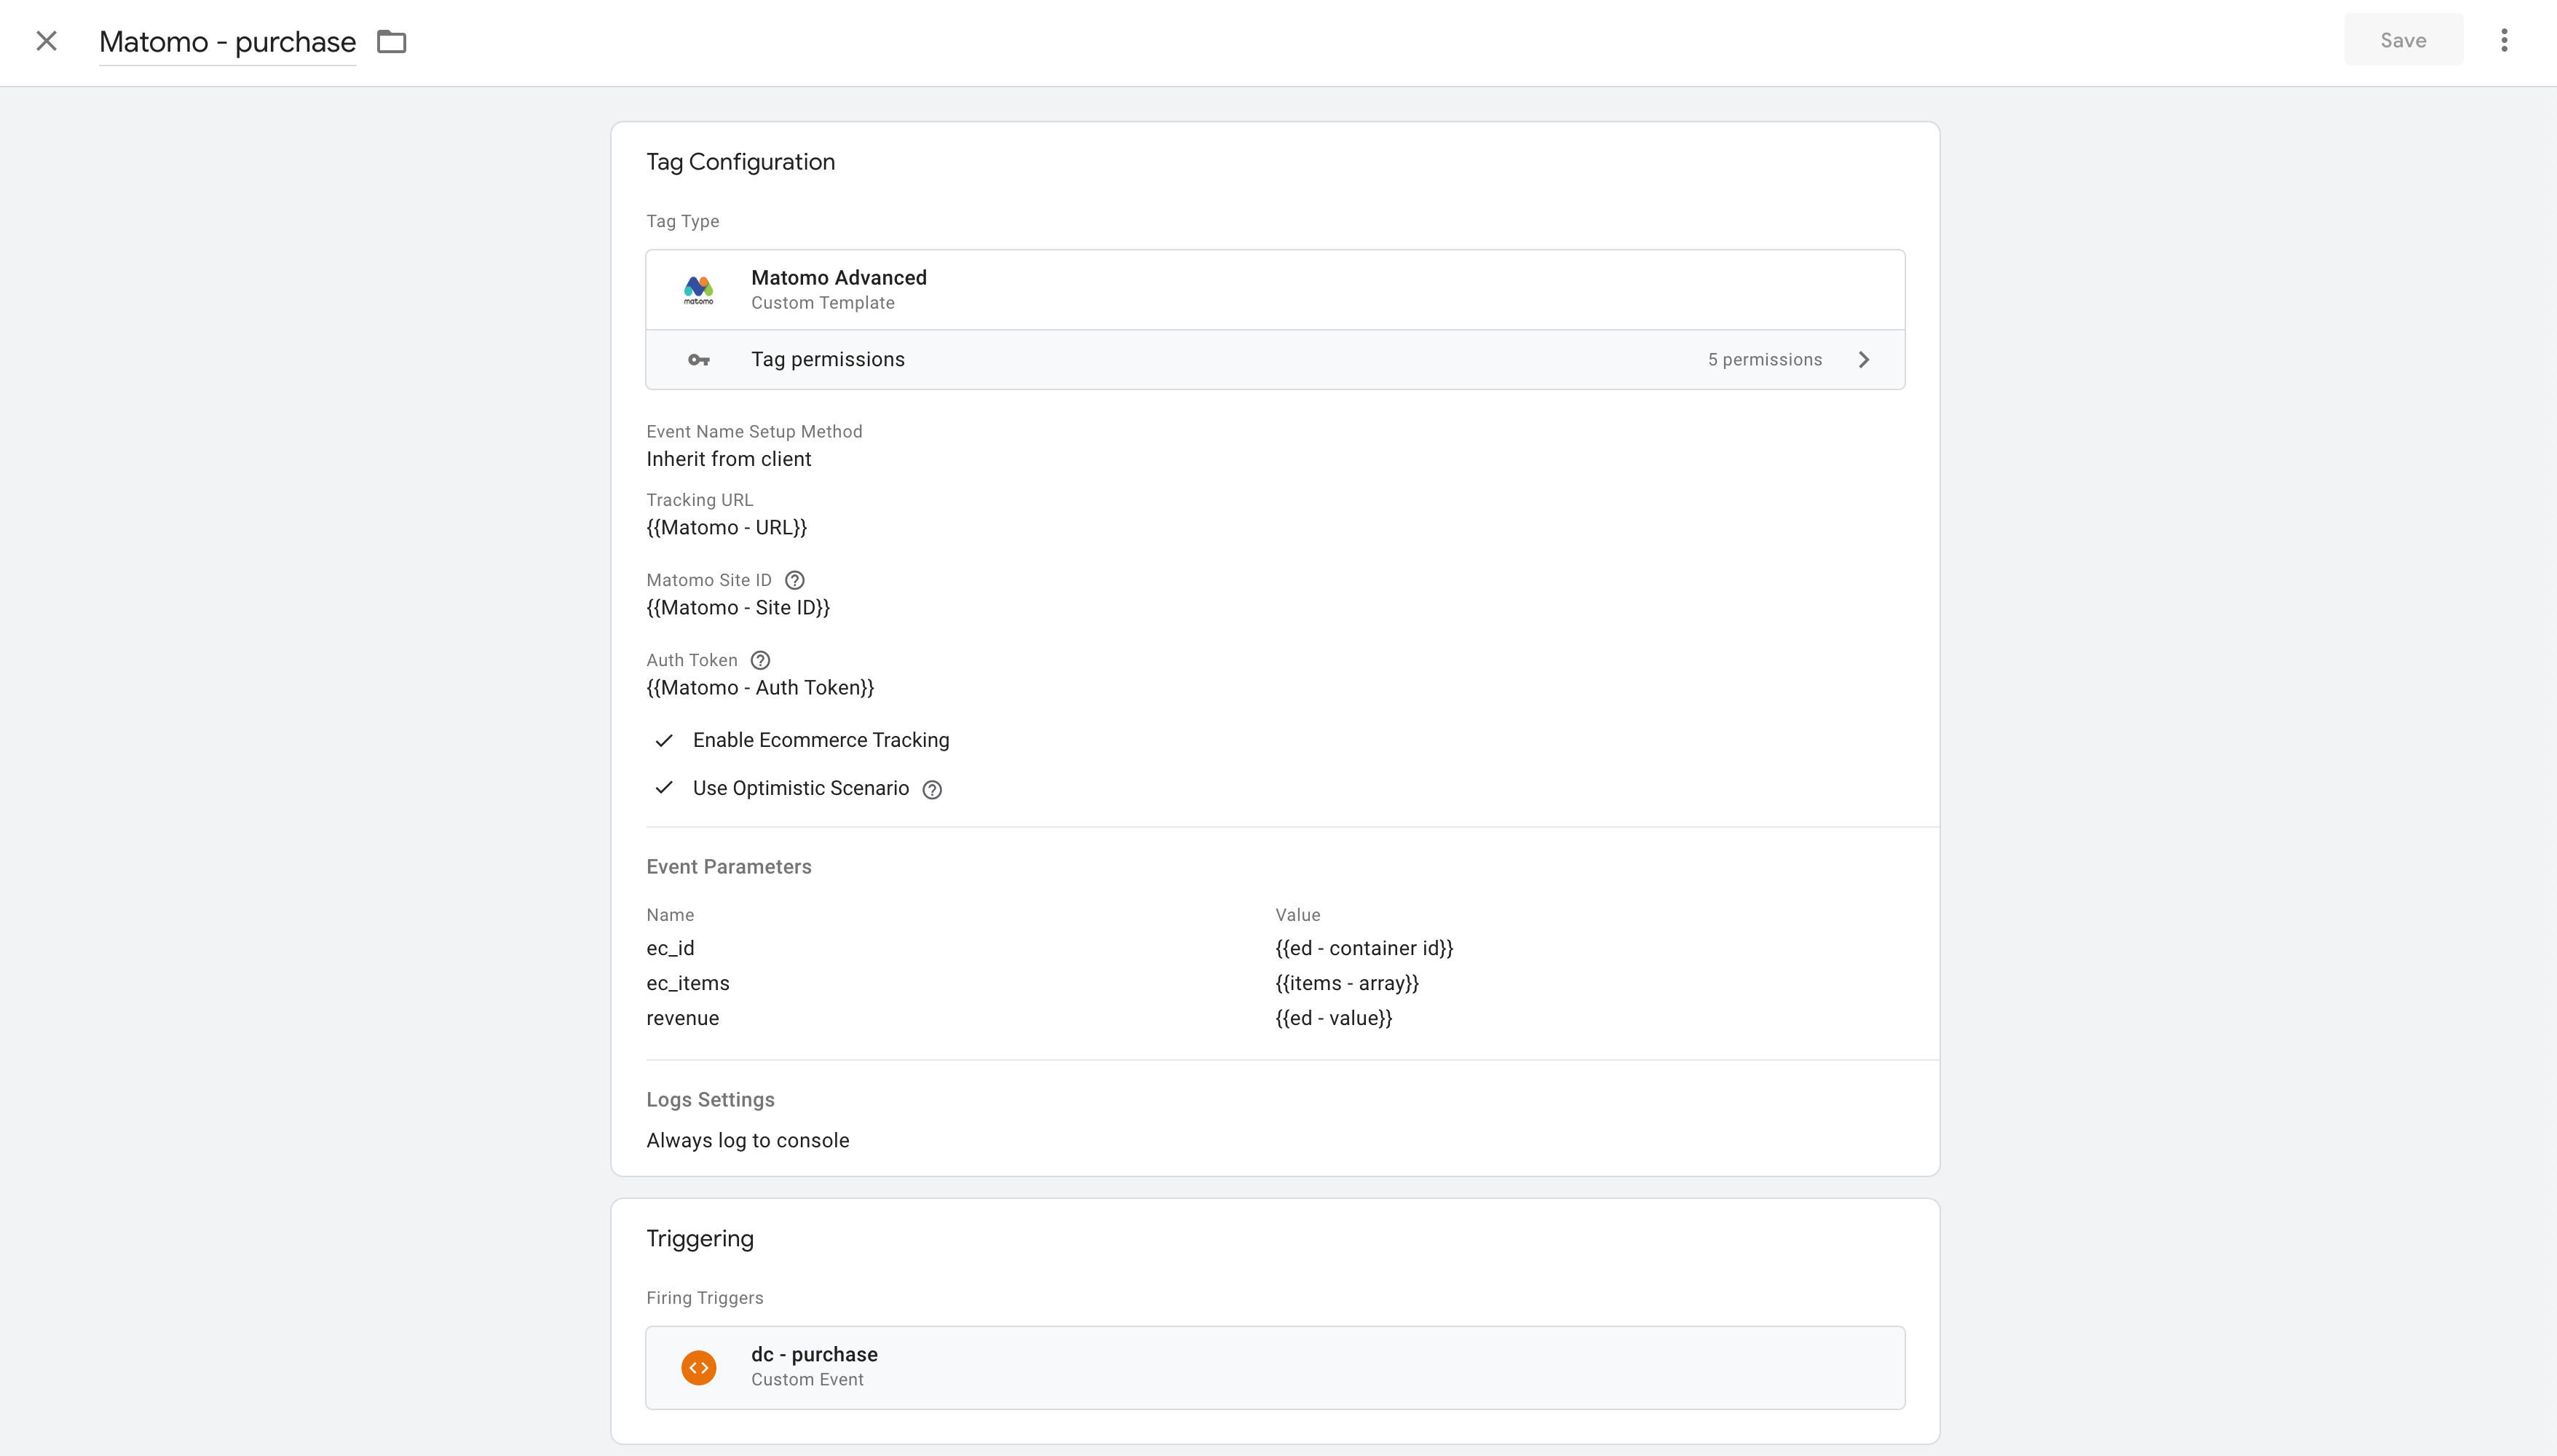2557x1456 pixels.
Task: Open folder icon next to tag name
Action: coord(391,41)
